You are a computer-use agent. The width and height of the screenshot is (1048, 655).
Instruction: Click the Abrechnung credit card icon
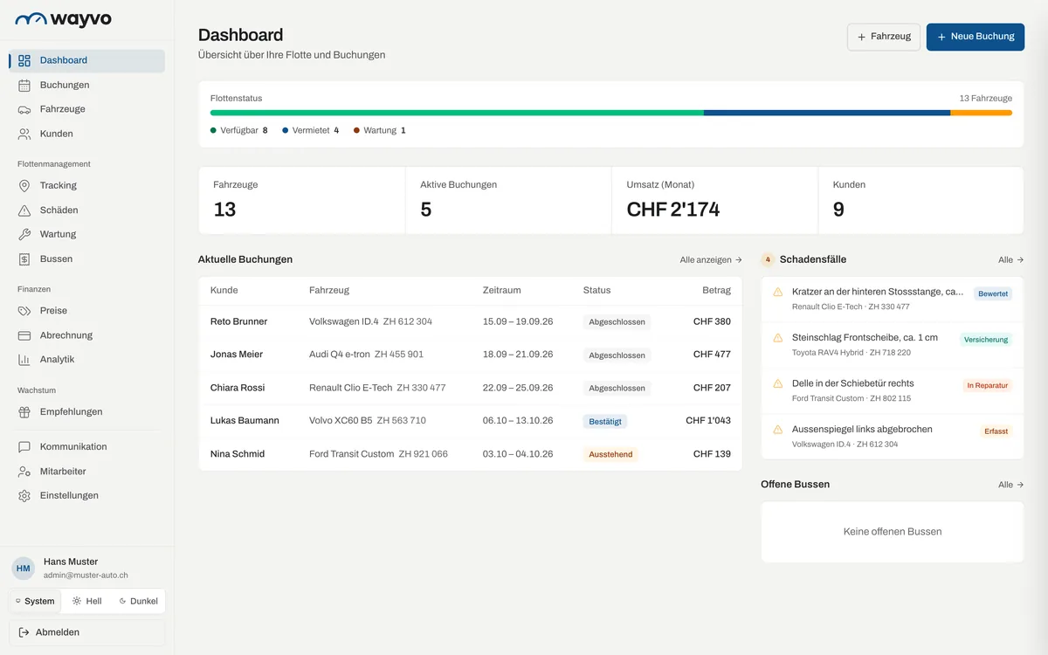coord(24,335)
